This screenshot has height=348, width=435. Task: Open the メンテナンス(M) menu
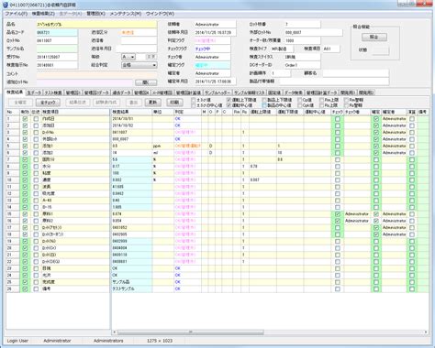point(126,14)
